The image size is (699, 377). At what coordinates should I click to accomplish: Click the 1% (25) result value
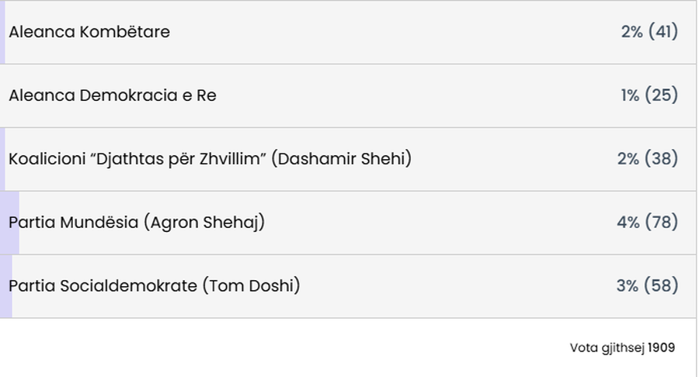pos(649,95)
